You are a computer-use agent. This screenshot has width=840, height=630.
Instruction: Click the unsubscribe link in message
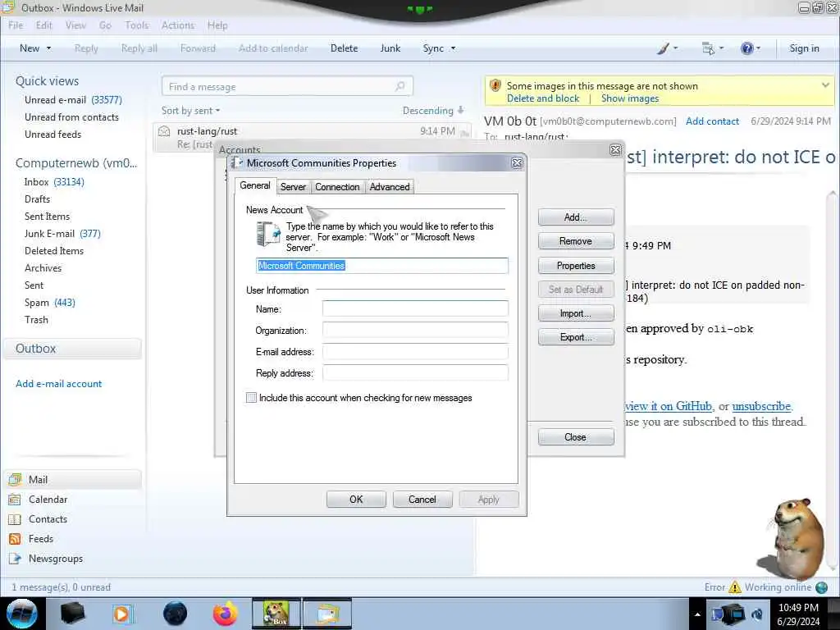(761, 406)
